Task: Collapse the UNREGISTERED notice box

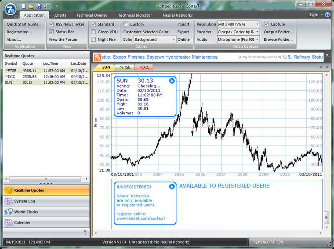Action: 172,187
